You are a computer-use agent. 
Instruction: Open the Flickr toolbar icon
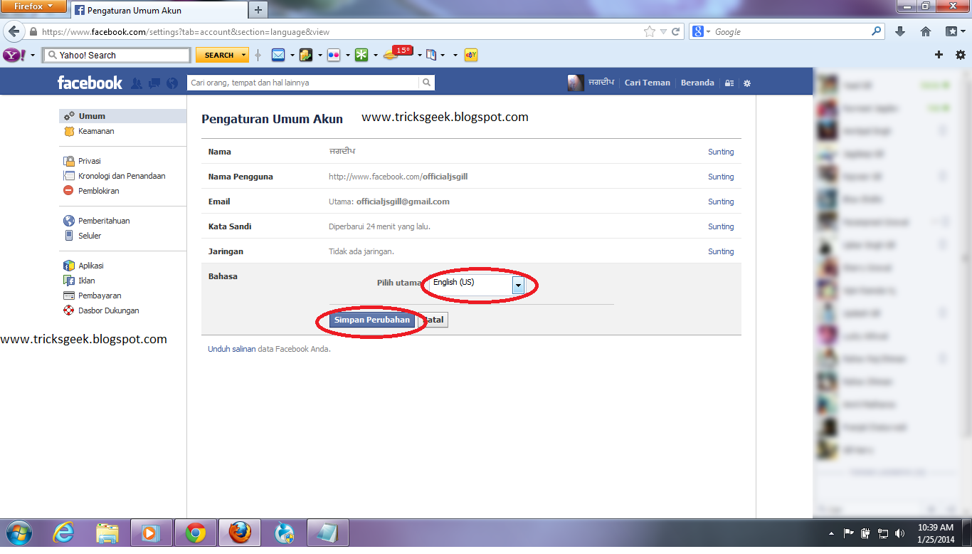pyautogui.click(x=334, y=55)
